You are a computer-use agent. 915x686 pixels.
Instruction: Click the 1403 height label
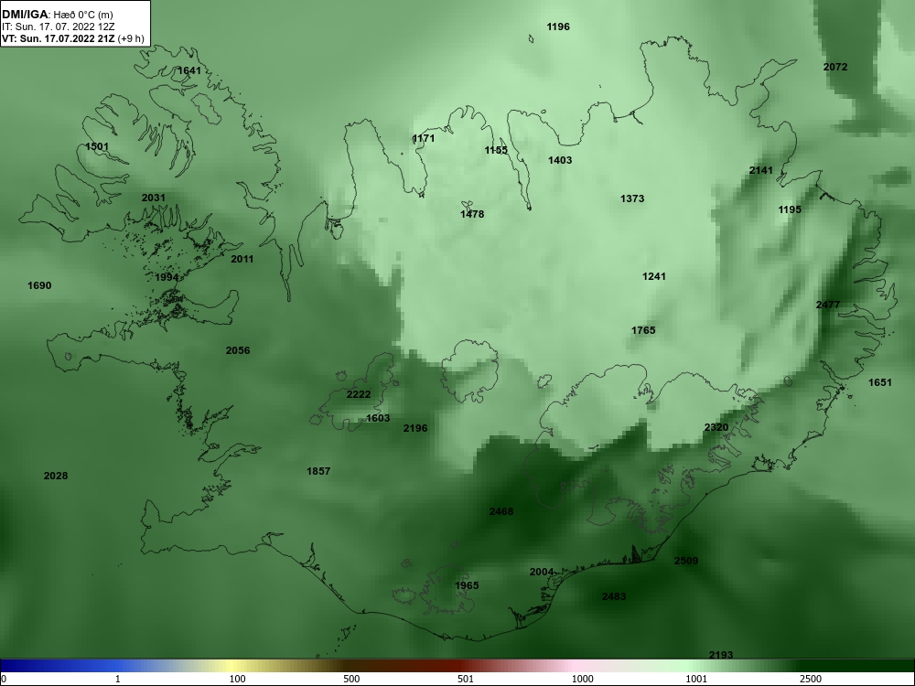(x=560, y=160)
